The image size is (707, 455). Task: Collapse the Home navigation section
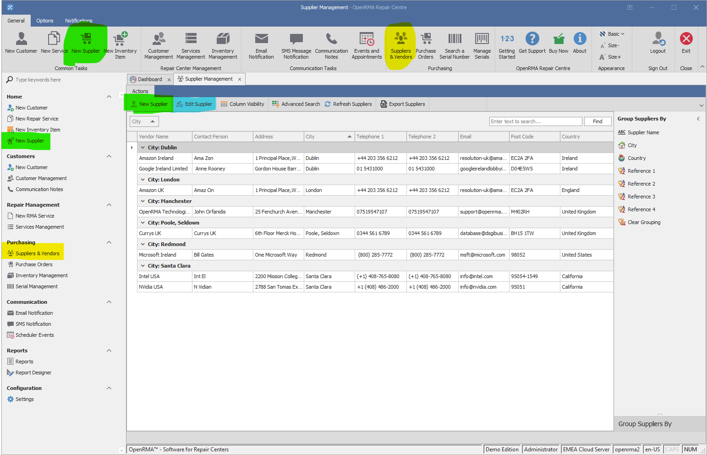pyautogui.click(x=109, y=97)
